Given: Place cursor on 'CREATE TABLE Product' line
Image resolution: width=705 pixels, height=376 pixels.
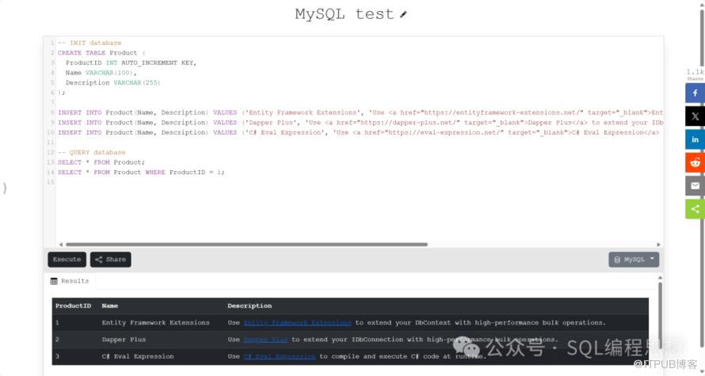Looking at the screenshot, I should pos(101,52).
